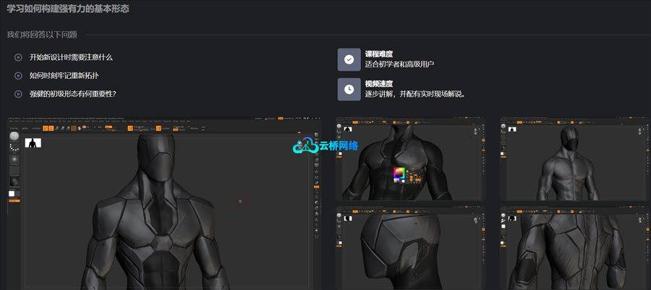Click the 课程难度 heading text

379,54
